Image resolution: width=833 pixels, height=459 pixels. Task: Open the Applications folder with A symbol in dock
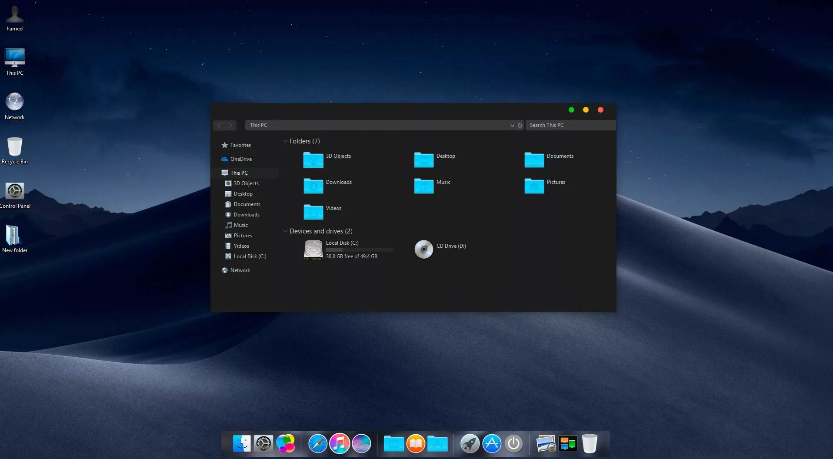[437, 443]
